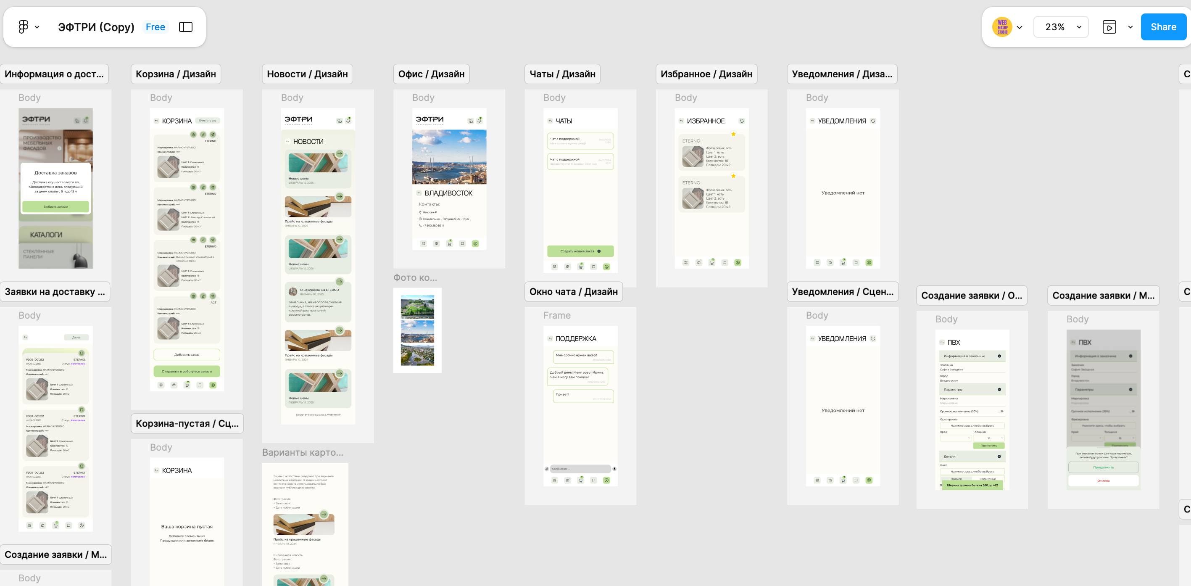Select the Корзина / Дизайн section label
1191x586 pixels.
[x=176, y=74]
